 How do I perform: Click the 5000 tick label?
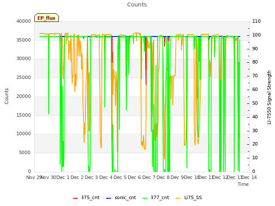[25, 153]
